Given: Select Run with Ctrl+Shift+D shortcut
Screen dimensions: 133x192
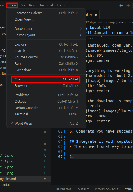Looking at the screenshot, I should coord(46,64).
